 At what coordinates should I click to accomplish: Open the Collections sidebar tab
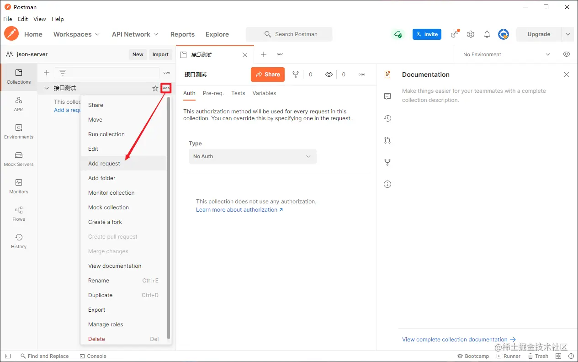click(x=19, y=77)
